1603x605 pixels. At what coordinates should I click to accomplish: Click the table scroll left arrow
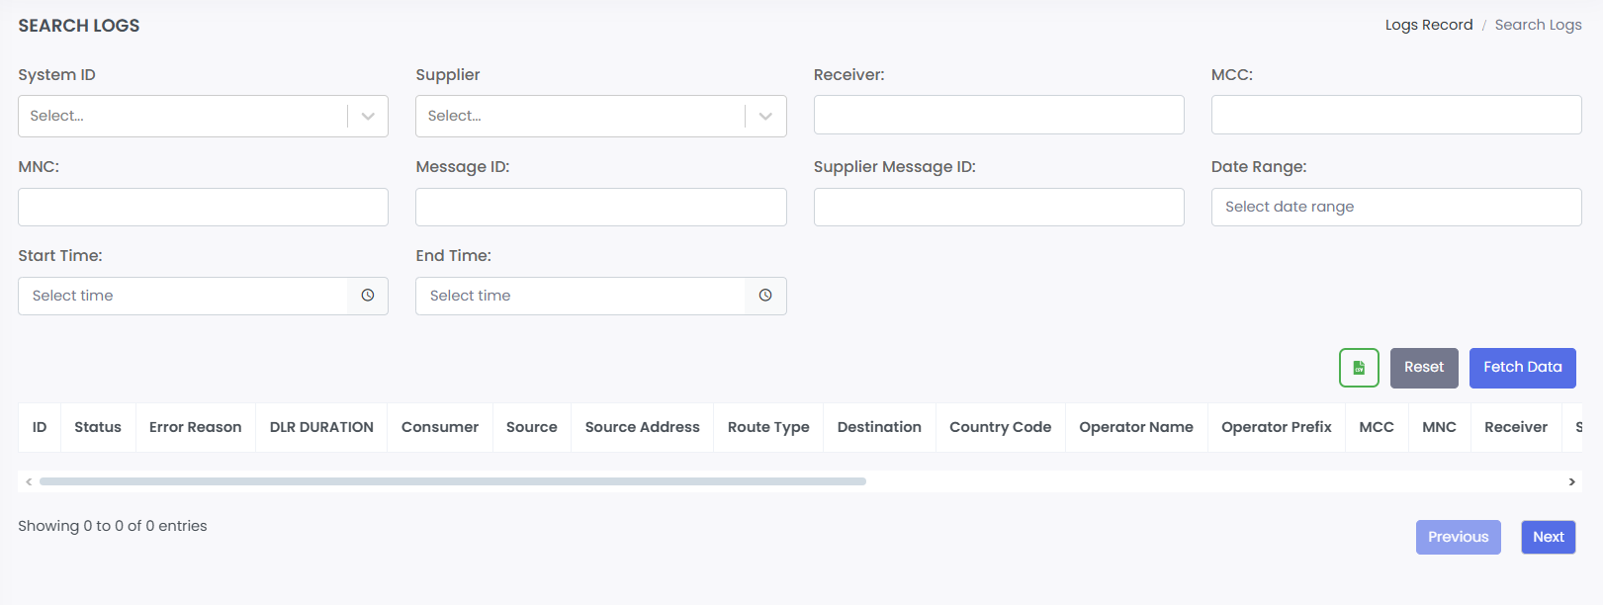point(29,481)
